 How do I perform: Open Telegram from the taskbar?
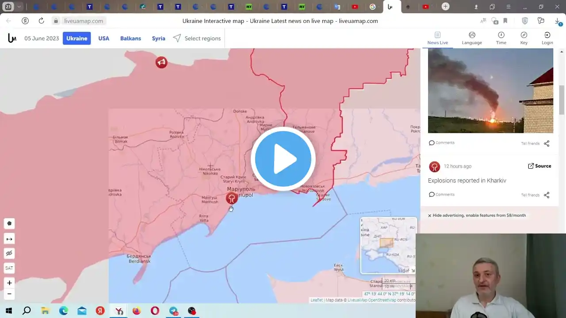[173, 311]
